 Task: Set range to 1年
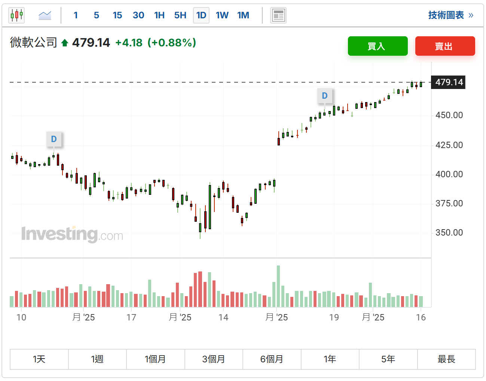tap(330, 359)
